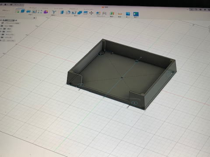The height and width of the screenshot is (157, 210).
Task: Choose the Combine tool
Action: [x=80, y=13]
